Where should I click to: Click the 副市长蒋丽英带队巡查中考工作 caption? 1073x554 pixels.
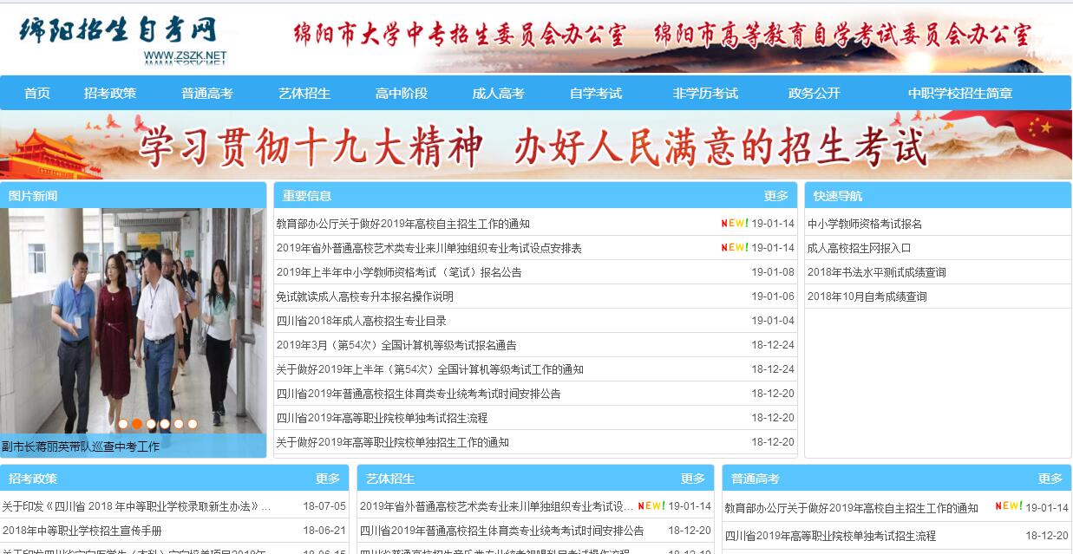[82, 447]
